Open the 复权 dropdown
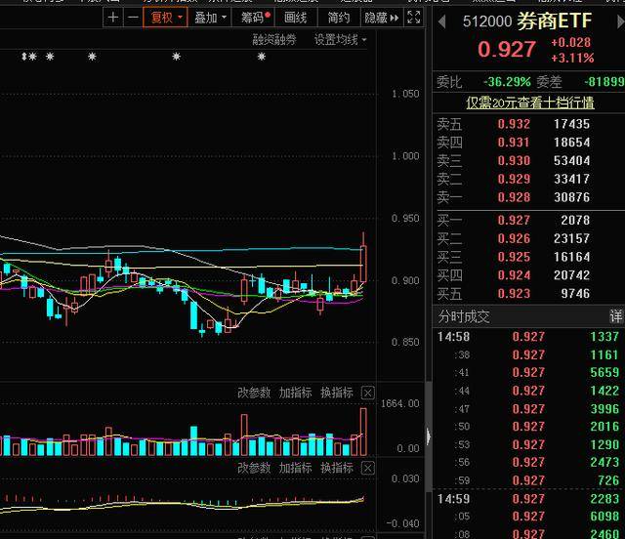Viewport: 625px width, 539px height. coord(165,18)
